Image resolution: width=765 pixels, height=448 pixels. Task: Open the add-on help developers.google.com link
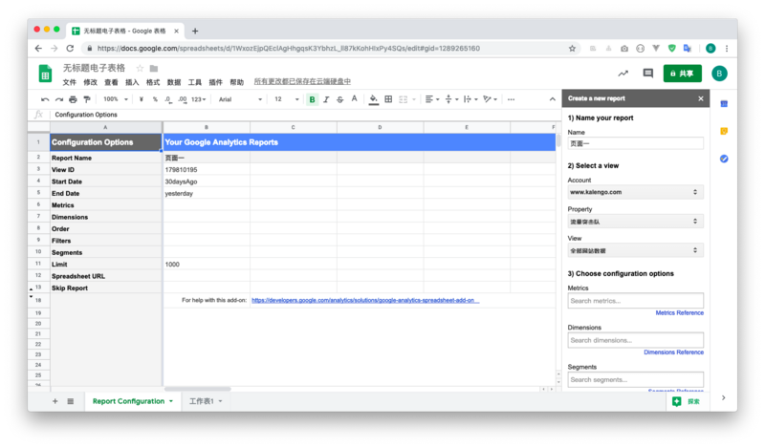(x=365, y=300)
